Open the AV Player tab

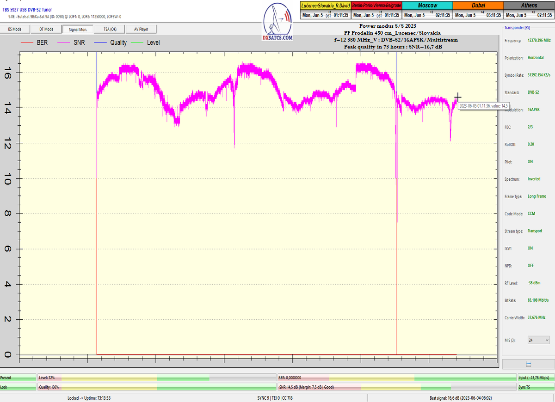point(142,29)
